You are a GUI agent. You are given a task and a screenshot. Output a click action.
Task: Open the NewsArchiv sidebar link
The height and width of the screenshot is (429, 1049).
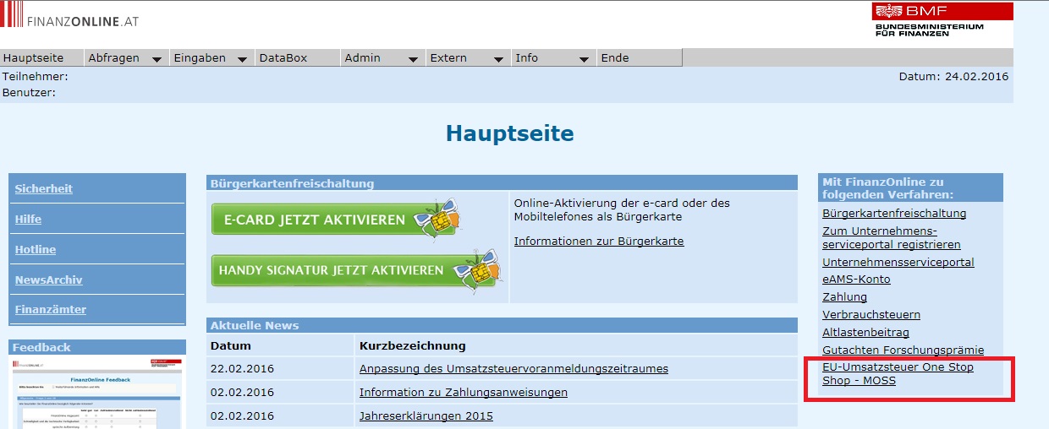pos(48,280)
